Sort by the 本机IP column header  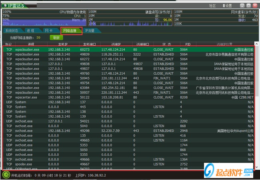pos(63,44)
